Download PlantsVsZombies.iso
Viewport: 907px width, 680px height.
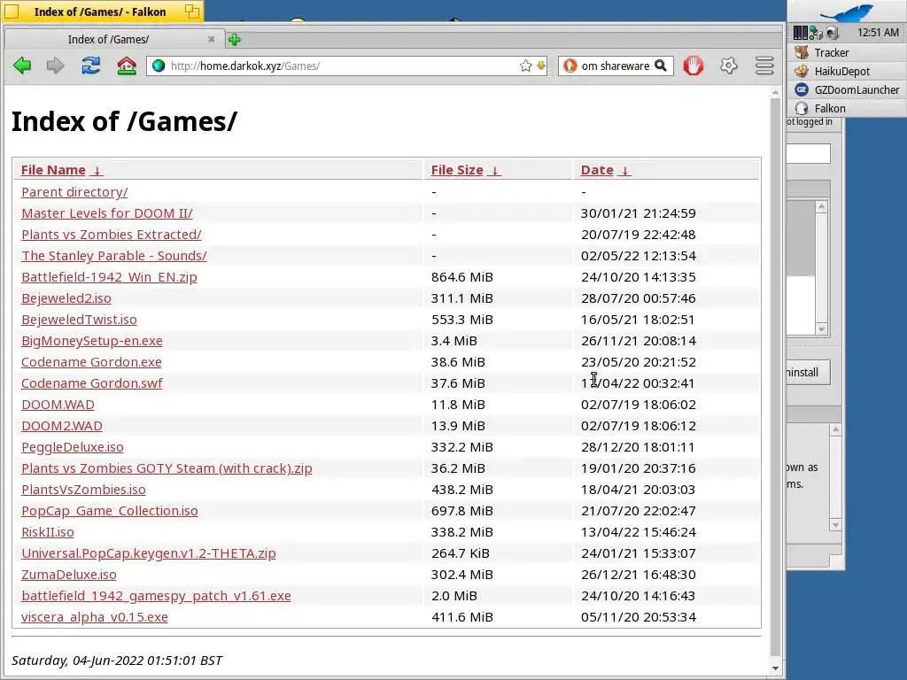click(83, 490)
